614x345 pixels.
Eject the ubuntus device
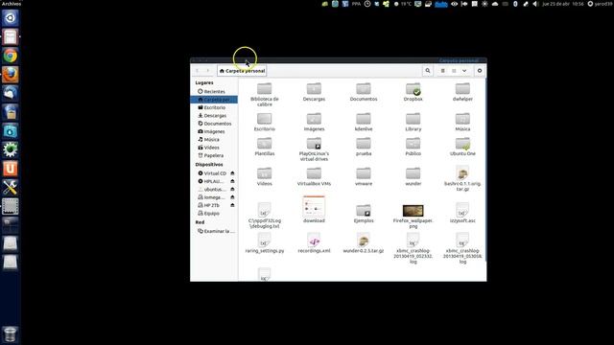pos(232,190)
